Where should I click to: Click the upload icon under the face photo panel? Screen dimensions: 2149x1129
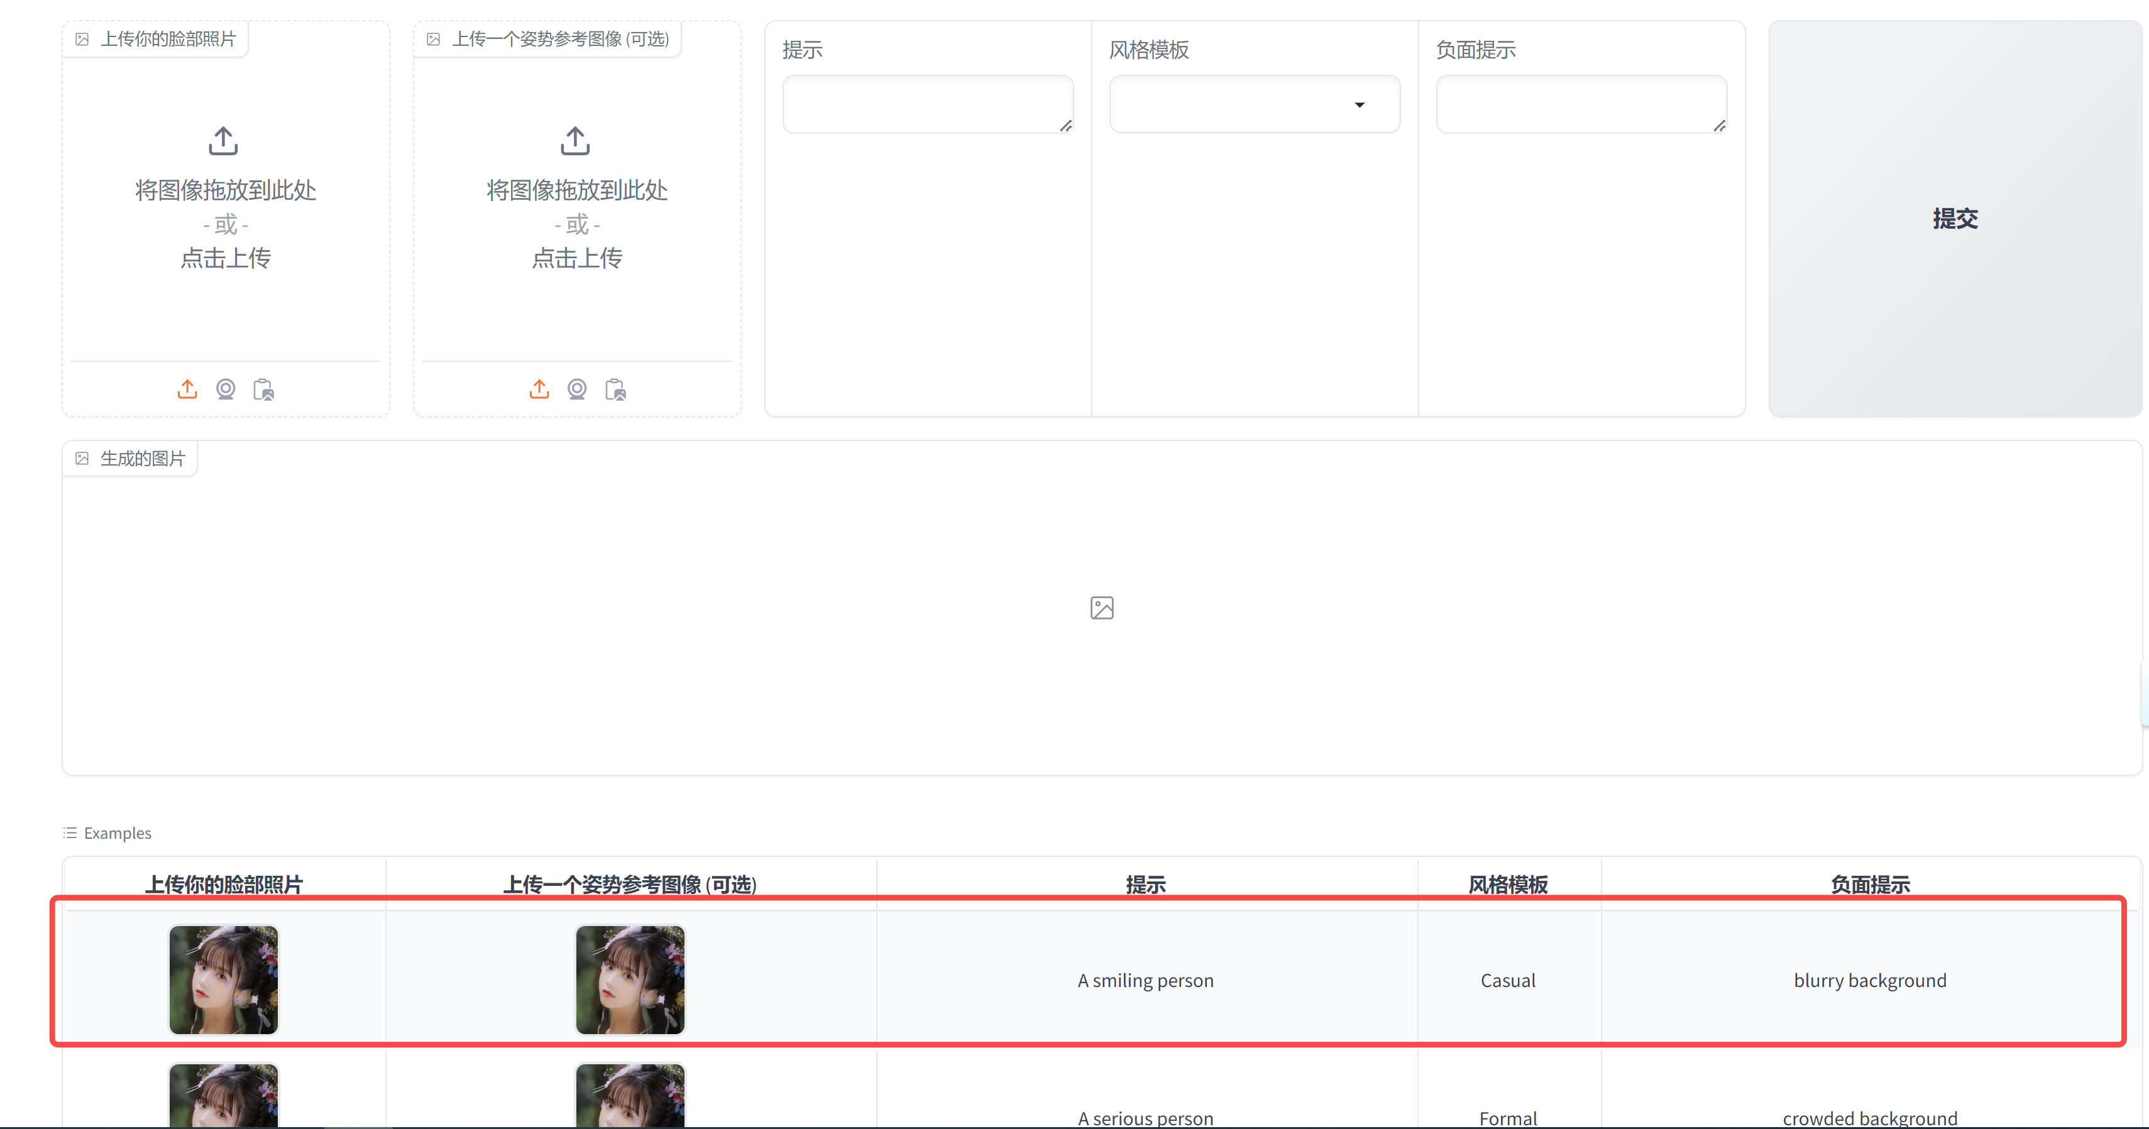point(187,390)
